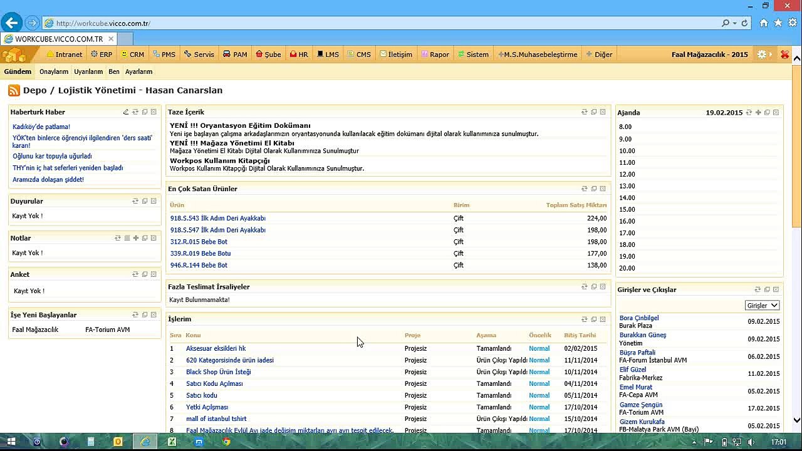
Task: Refresh the Notlar panel
Action: coord(118,238)
